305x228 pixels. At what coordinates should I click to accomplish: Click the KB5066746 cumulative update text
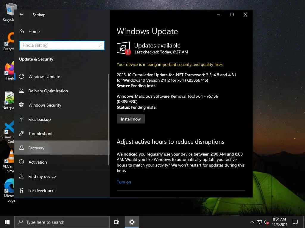coord(176,77)
